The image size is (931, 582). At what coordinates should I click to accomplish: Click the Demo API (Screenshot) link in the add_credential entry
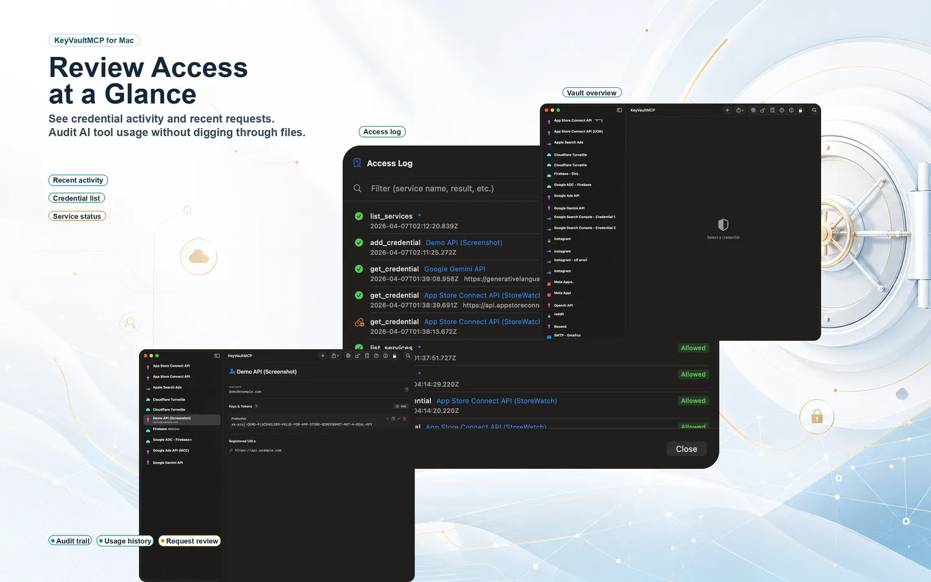464,242
